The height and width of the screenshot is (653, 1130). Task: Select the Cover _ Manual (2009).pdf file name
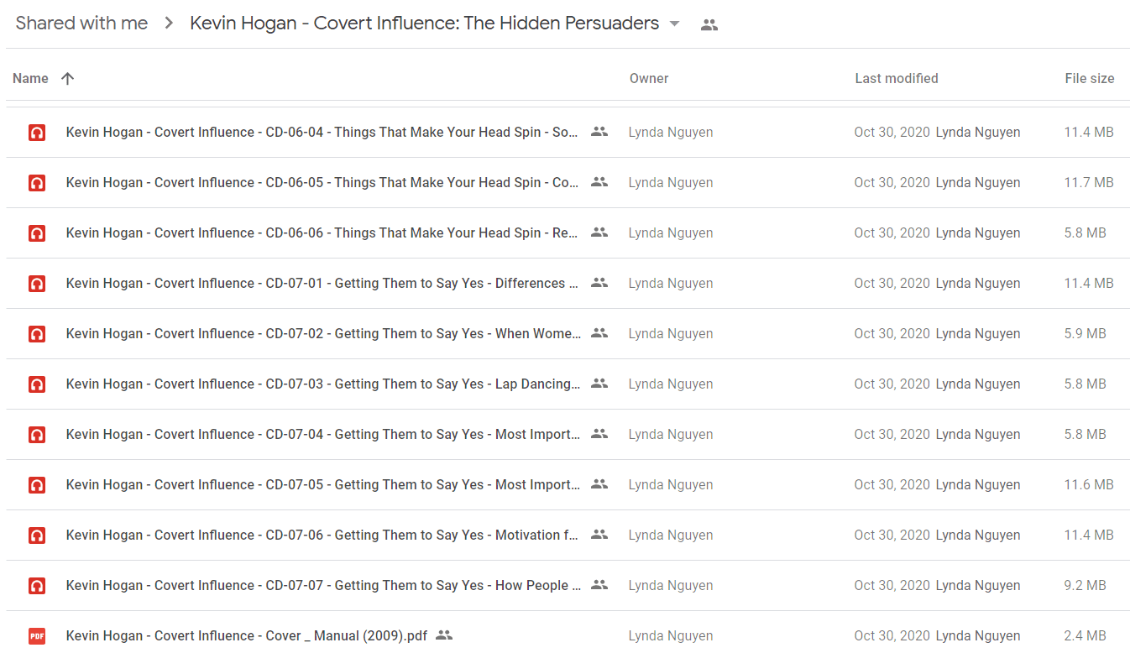pos(247,635)
